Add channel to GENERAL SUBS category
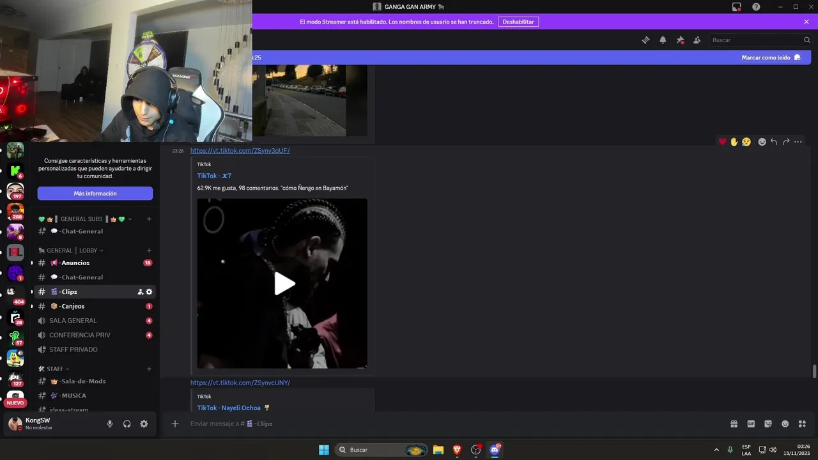This screenshot has height=460, width=818. [149, 219]
